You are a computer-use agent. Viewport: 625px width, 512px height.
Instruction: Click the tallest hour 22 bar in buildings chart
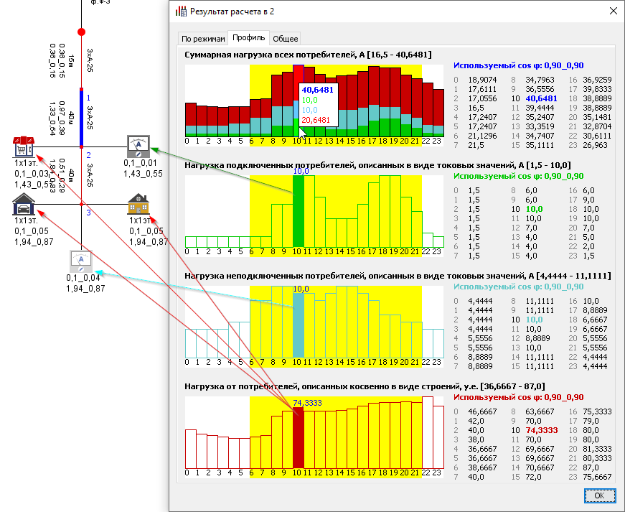(427, 432)
